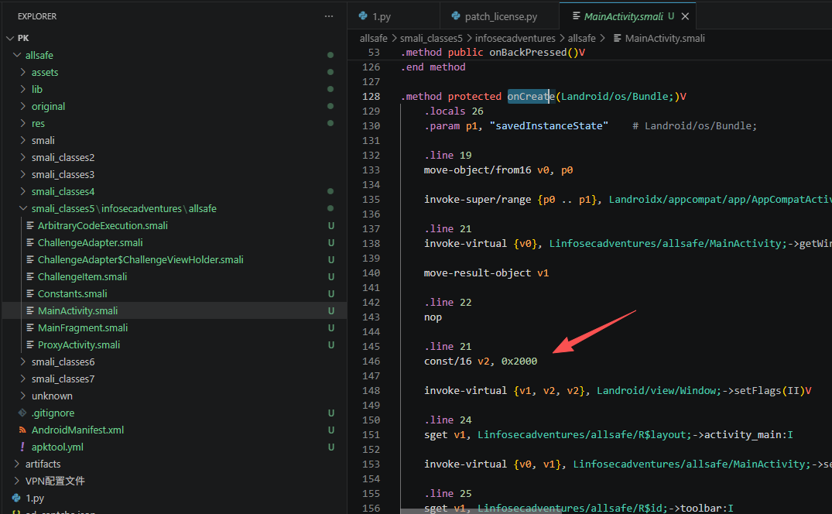Image resolution: width=832 pixels, height=514 pixels.
Task: Click MainActivity.smali breadcrumb segment
Action: [x=665, y=38]
